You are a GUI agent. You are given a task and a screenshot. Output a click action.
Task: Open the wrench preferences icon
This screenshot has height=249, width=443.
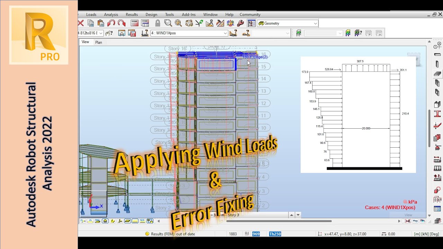click(x=241, y=23)
